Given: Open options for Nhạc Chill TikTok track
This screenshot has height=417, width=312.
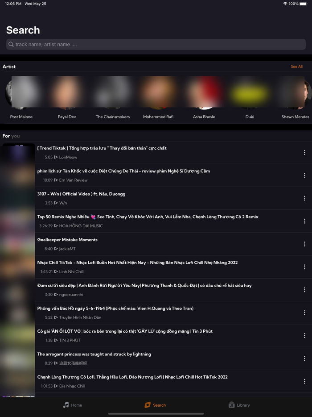Looking at the screenshot, I should pos(304,267).
